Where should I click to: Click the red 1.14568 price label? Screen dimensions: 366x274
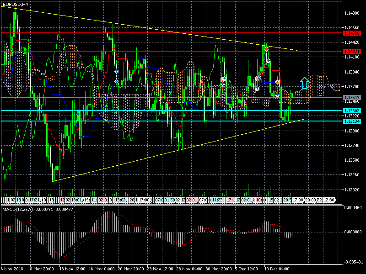(351, 33)
